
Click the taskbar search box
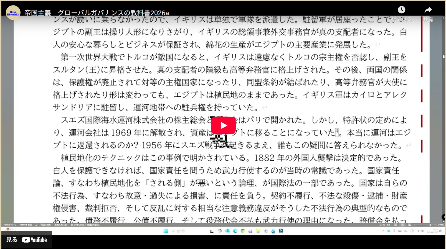pos(179,231)
